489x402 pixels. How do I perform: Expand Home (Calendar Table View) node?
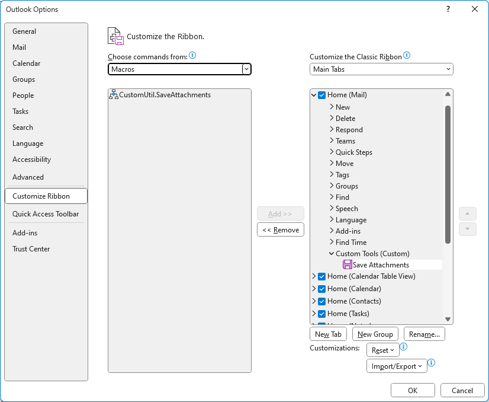[314, 276]
